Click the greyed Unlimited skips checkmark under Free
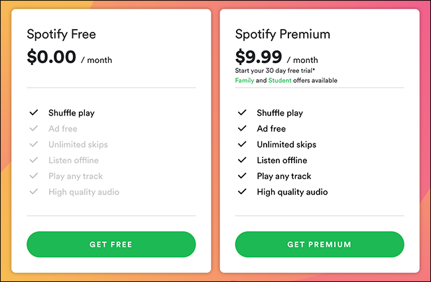This screenshot has width=431, height=282. pos(34,145)
